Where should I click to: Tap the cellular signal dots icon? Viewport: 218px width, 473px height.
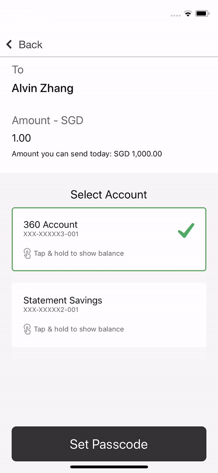(176, 16)
